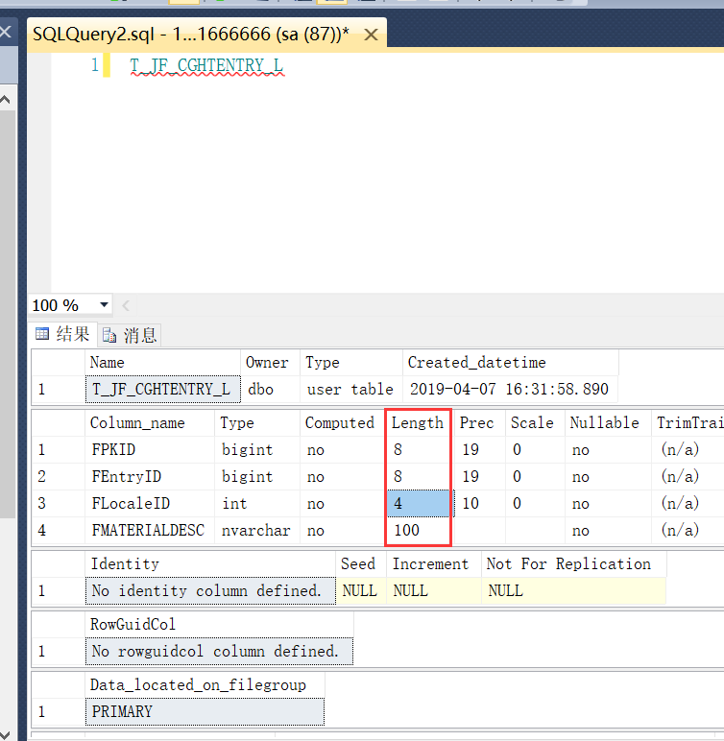Select the dbo owner cell

tap(270, 390)
